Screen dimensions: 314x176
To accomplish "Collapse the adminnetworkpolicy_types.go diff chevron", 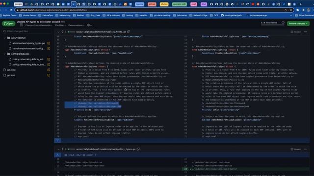I will (x=58, y=32).
